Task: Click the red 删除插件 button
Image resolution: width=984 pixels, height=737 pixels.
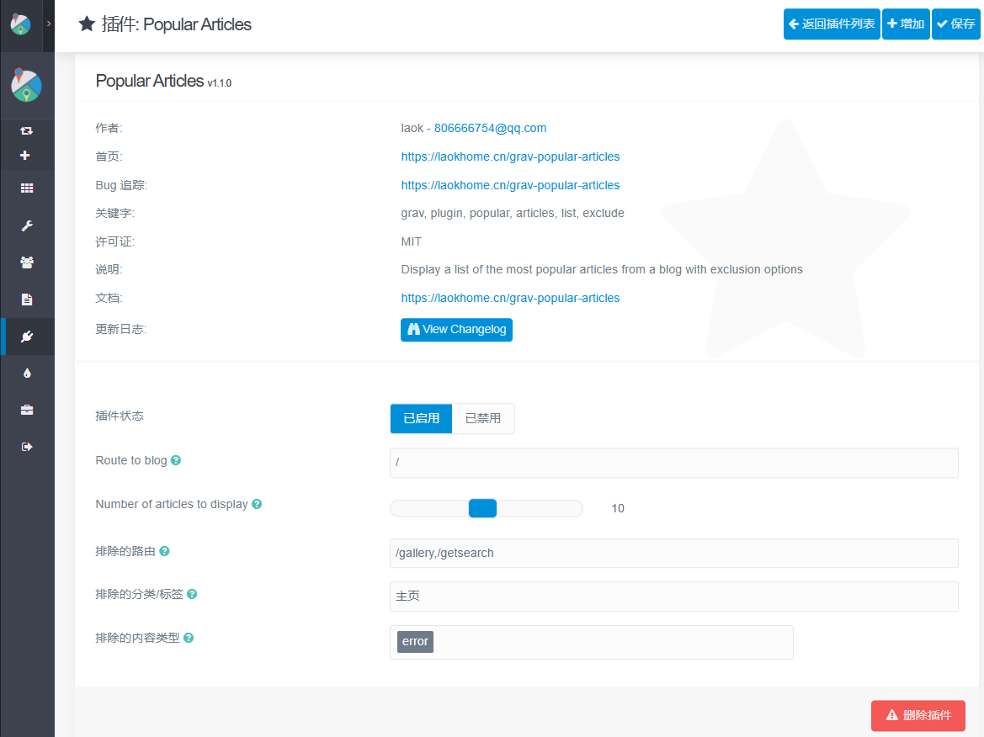Action: (x=918, y=715)
